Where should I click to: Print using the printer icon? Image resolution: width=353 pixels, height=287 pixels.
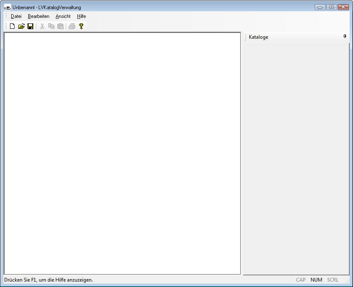coord(72,26)
